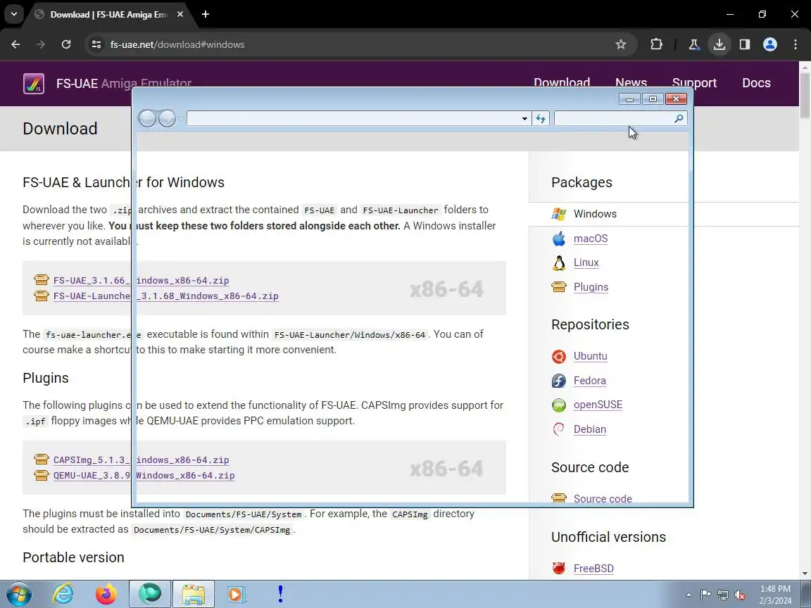
Task: Open the Support nav menu item
Action: click(x=694, y=83)
